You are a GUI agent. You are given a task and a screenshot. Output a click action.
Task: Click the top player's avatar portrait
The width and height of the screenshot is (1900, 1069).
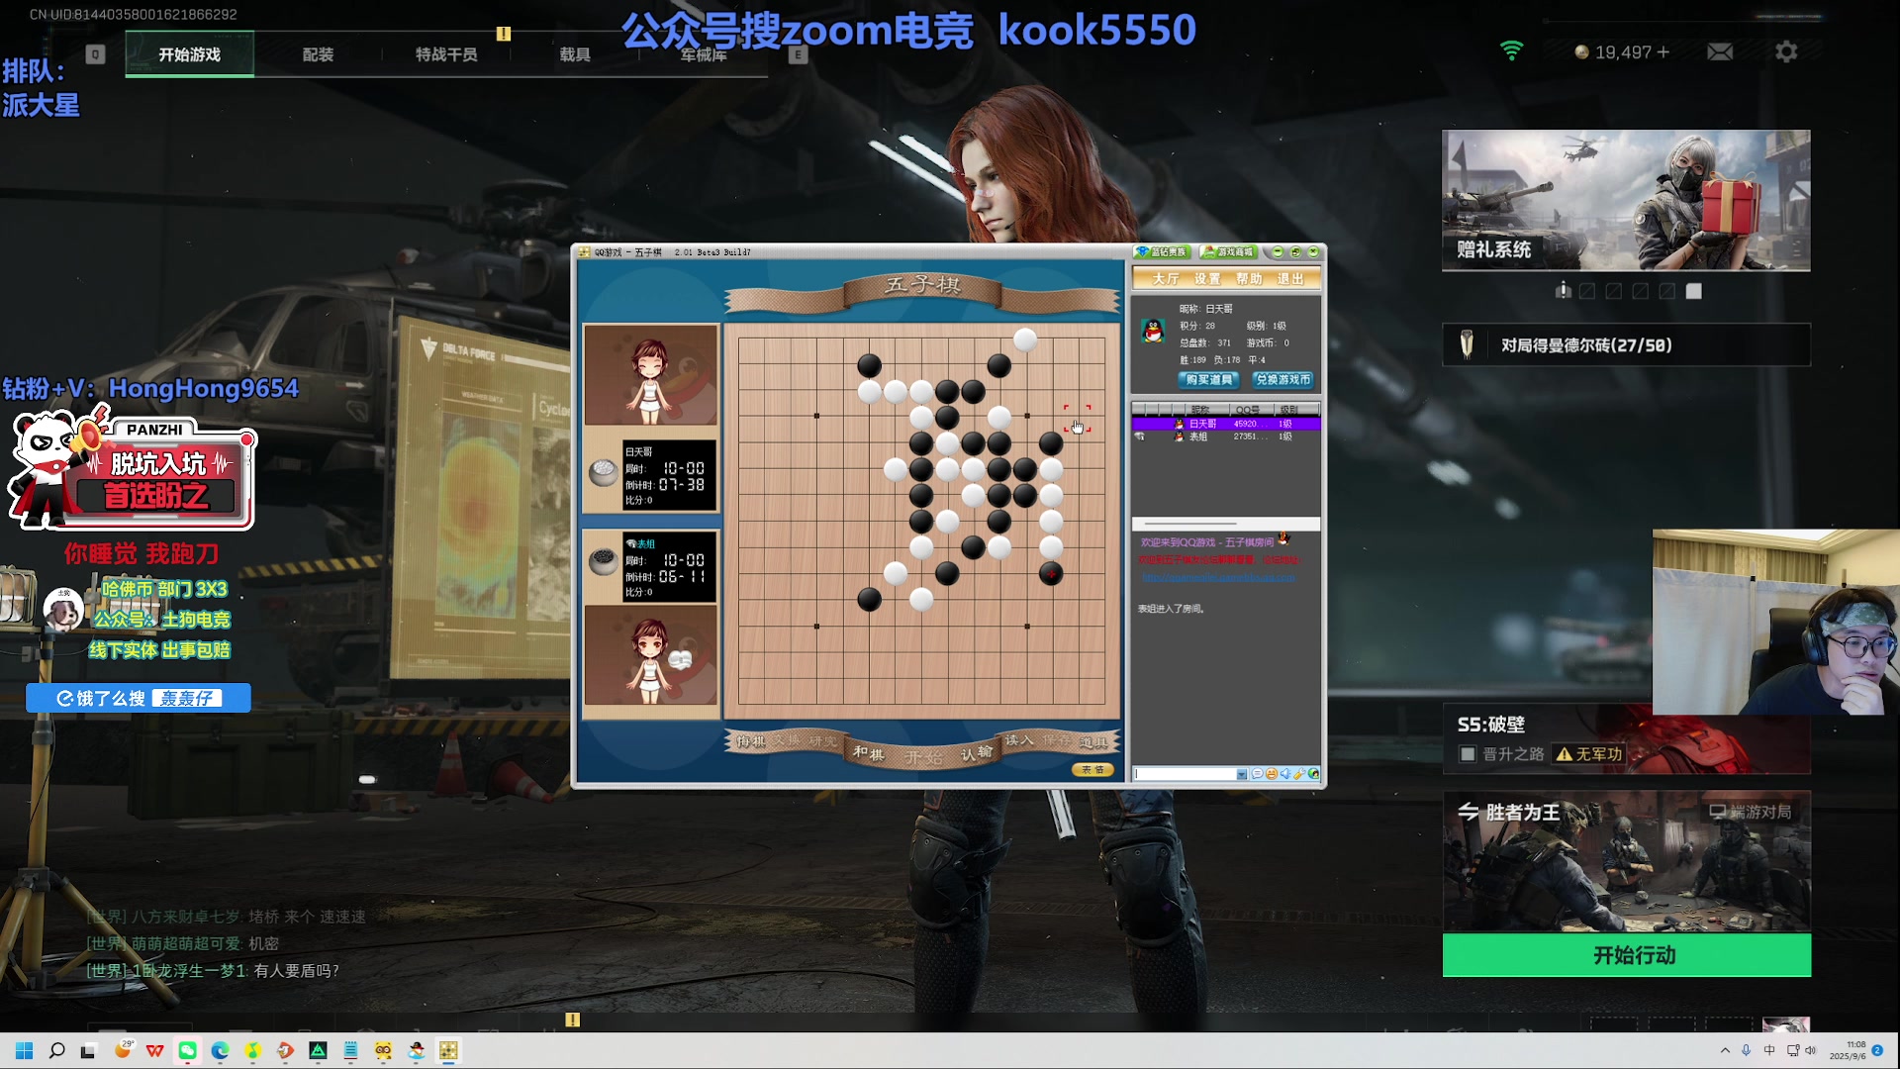(x=650, y=375)
